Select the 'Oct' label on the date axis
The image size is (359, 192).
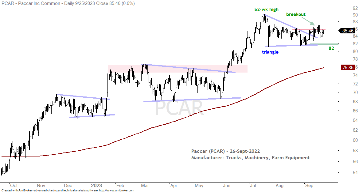pyautogui.click(x=14, y=186)
